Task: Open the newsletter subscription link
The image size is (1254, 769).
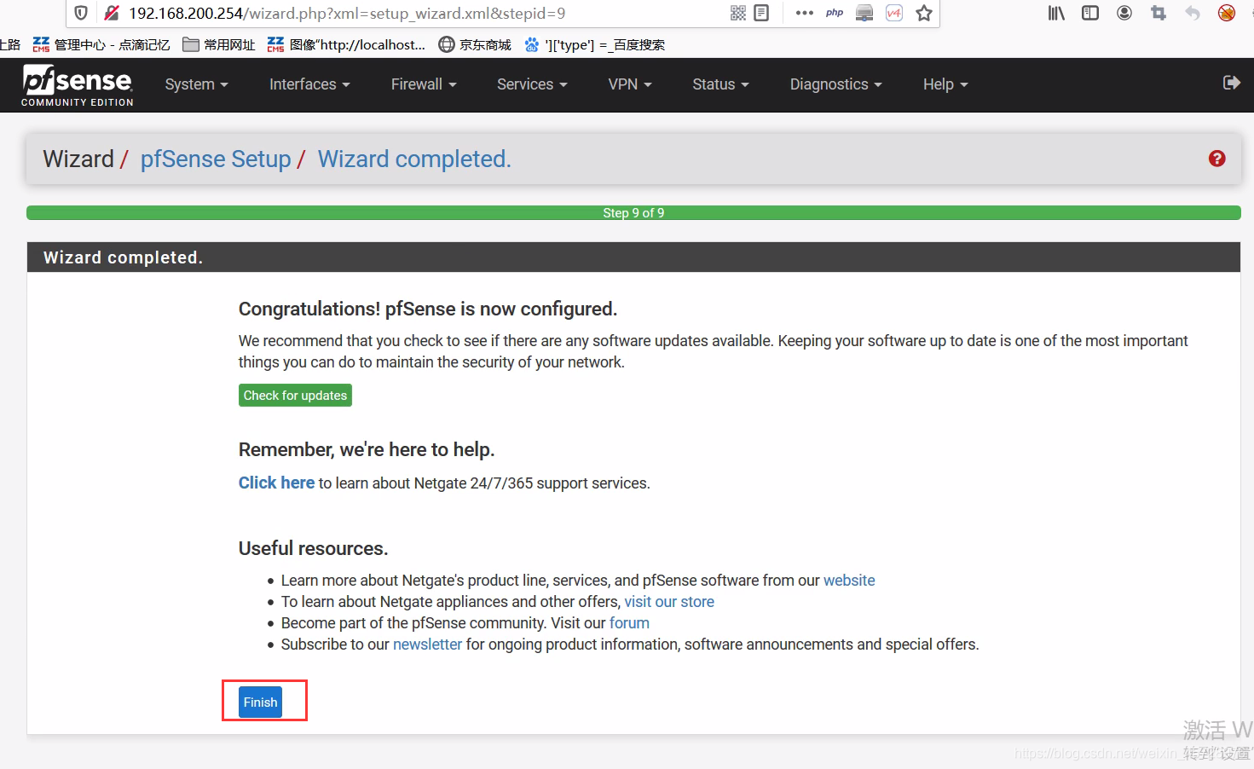Action: pyautogui.click(x=427, y=645)
